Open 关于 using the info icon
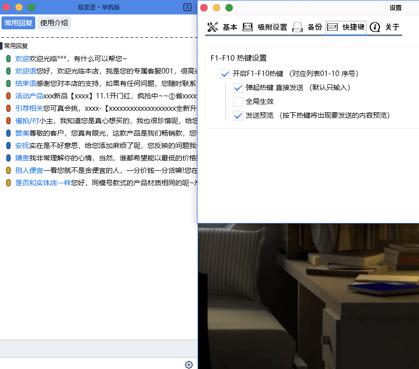This screenshot has height=369, width=419. [375, 27]
